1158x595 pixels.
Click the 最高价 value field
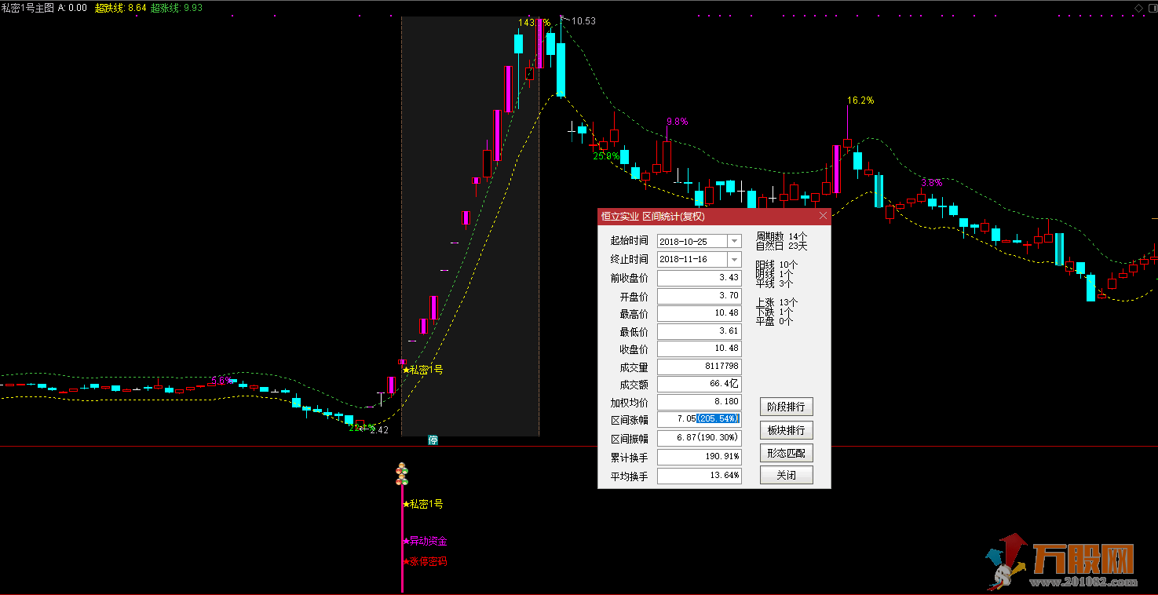coord(699,313)
